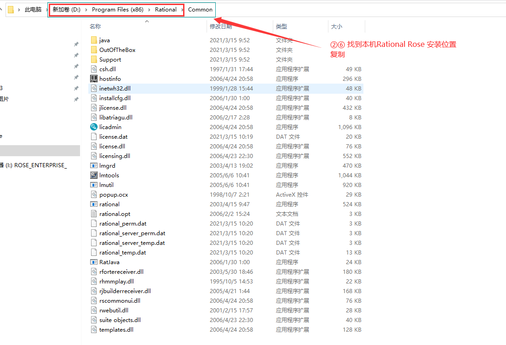Select the rational application icon

coord(94,204)
